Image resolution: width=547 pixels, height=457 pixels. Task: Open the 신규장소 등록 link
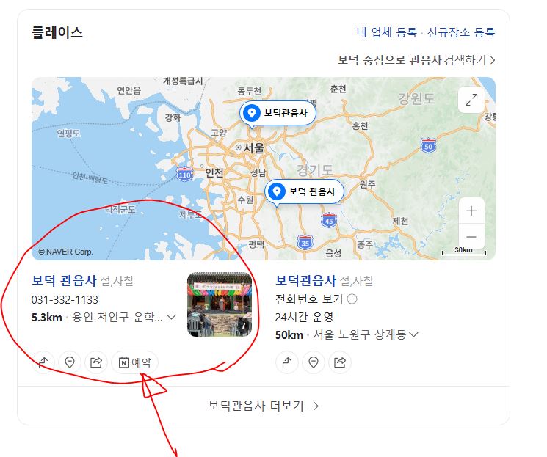click(461, 32)
